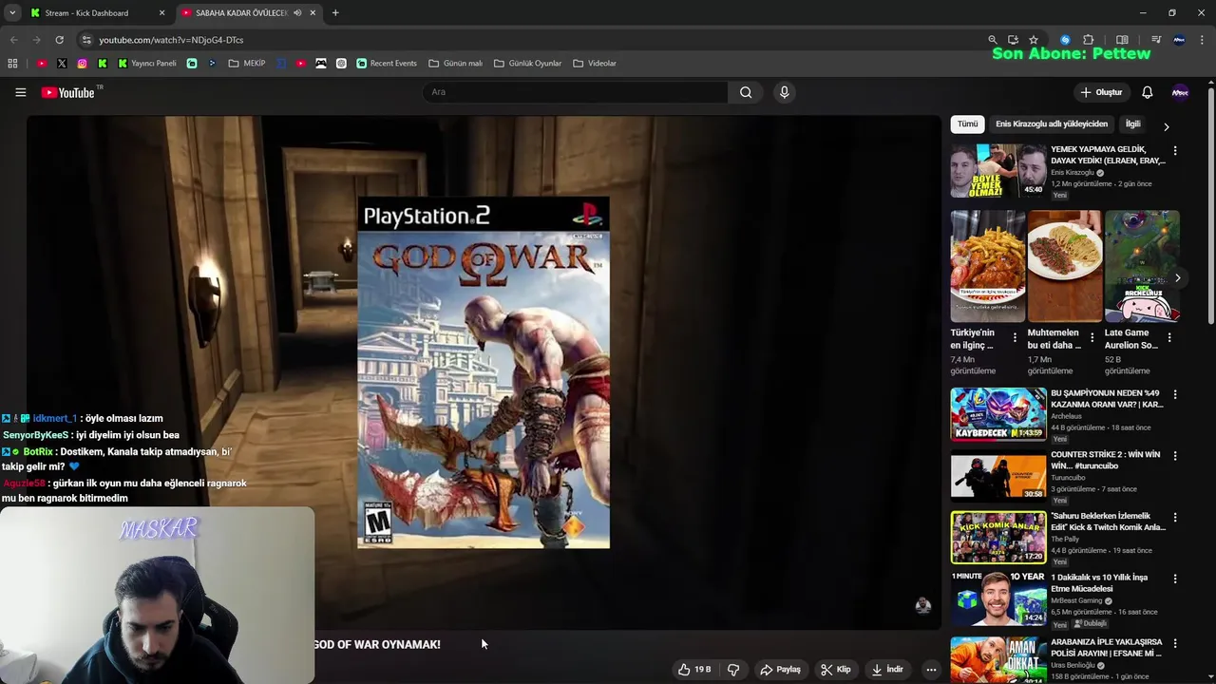Open YouTube notifications bell
Screen dimensions: 1216x684
(1147, 92)
